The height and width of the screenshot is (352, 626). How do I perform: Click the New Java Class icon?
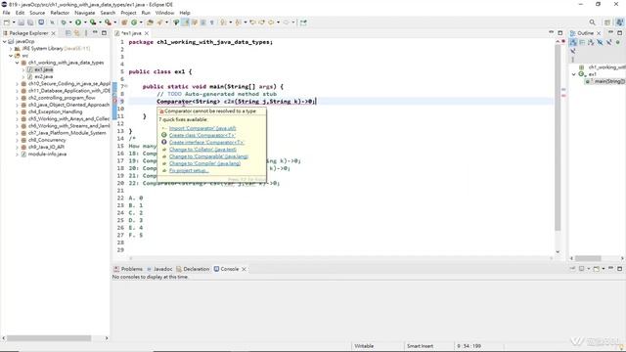tap(134, 22)
